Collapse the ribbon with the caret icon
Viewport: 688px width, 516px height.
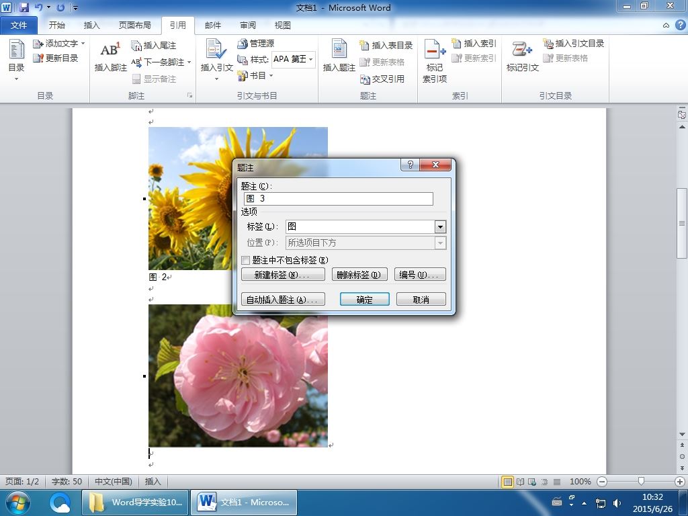pos(666,26)
